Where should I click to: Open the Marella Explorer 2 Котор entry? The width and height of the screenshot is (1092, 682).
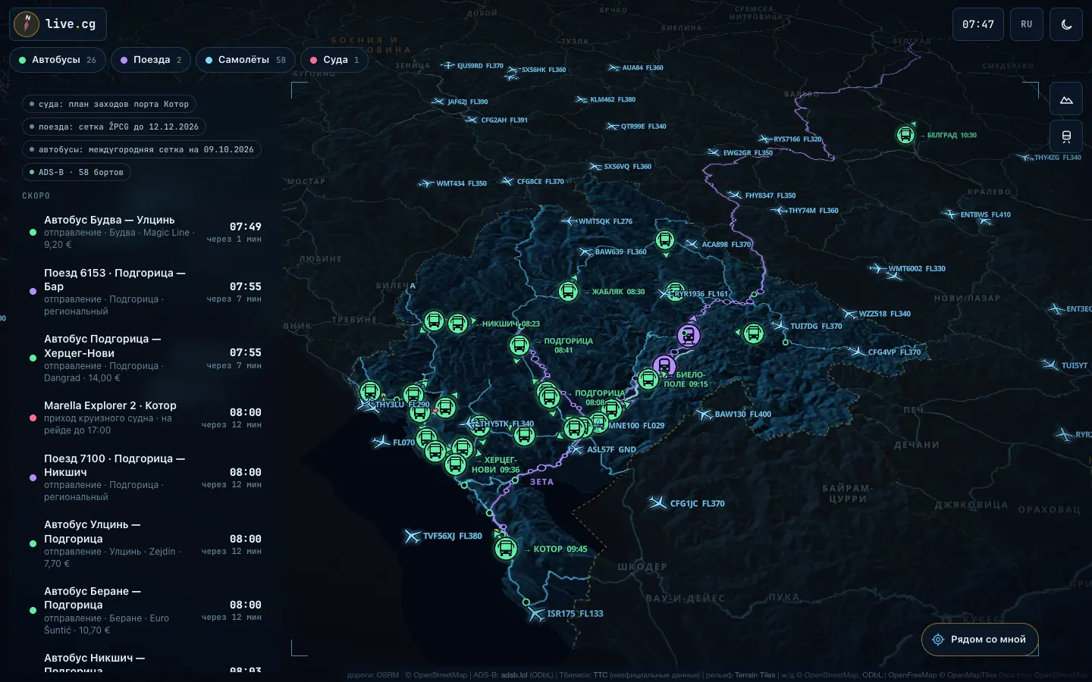tap(144, 418)
